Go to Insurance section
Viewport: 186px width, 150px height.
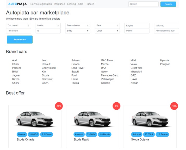pyautogui.click(x=59, y=4)
